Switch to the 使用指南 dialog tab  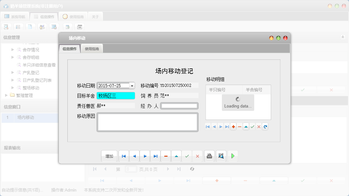(92, 48)
